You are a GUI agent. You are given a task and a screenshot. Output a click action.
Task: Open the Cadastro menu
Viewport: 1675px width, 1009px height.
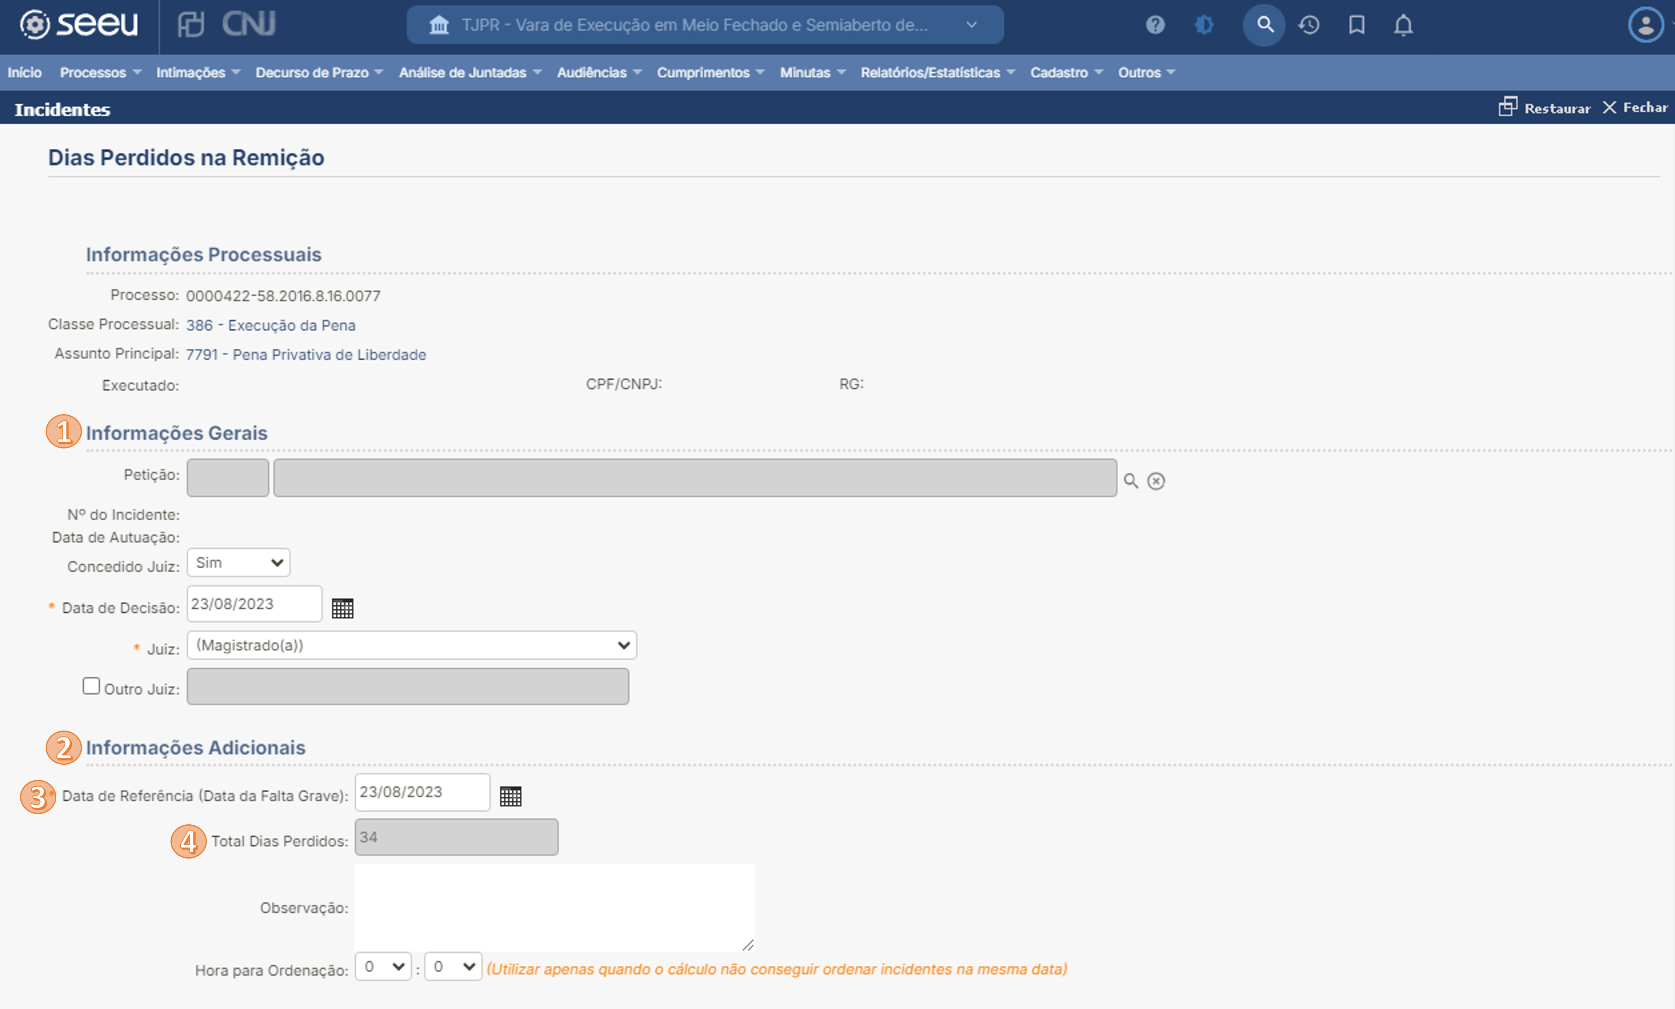pyautogui.click(x=1067, y=72)
